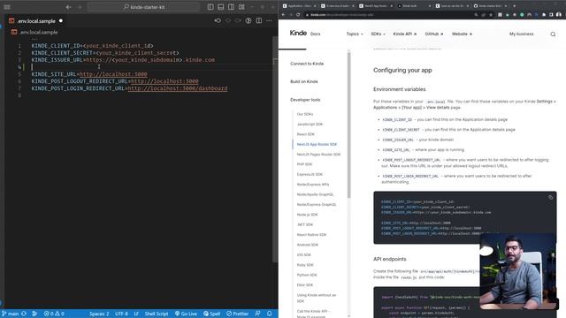This screenshot has width=566, height=318.
Task: Toggle the secondary side bar layout icon
Action: [232, 7]
